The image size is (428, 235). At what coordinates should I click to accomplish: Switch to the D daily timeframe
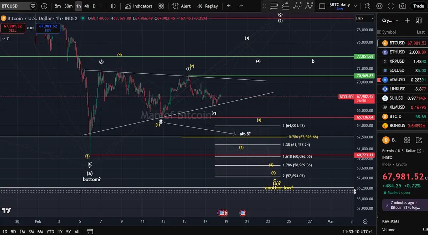94,6
